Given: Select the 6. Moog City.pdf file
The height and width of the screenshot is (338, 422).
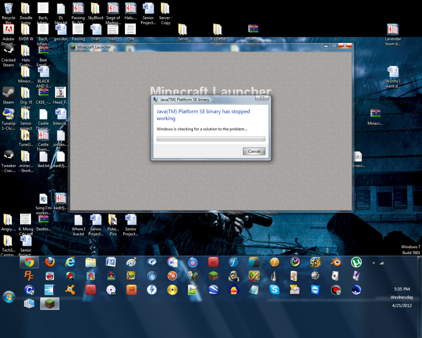Looking at the screenshot, I should click(26, 225).
